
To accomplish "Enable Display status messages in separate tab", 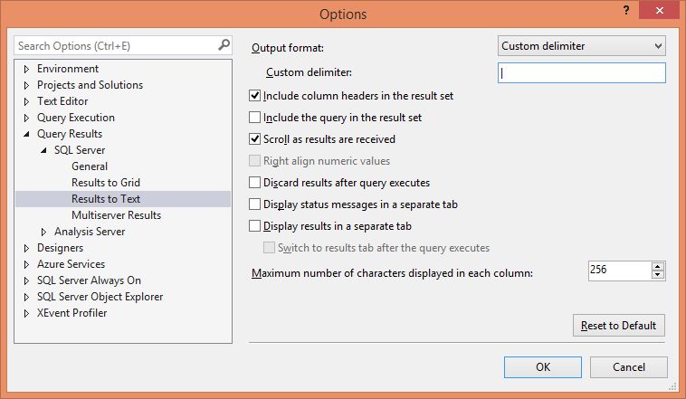I will coord(254,204).
